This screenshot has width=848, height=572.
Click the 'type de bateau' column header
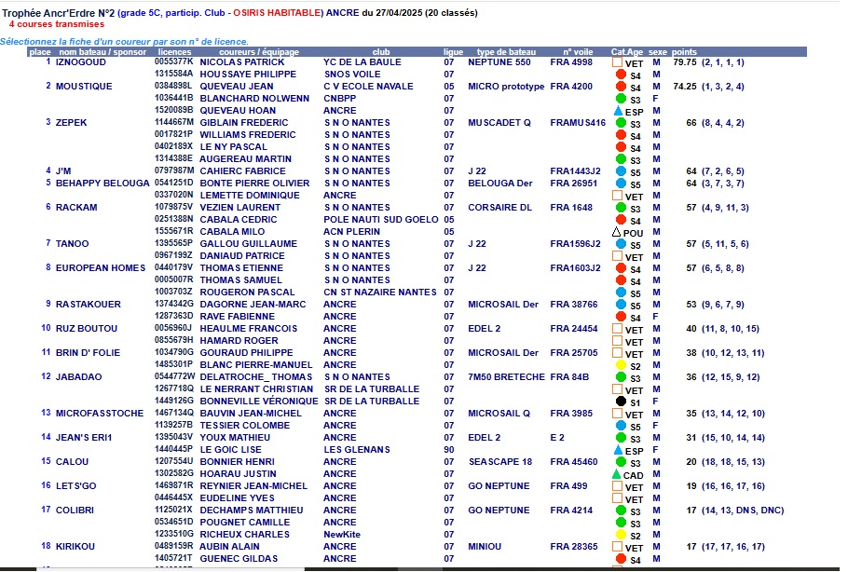tap(506, 52)
